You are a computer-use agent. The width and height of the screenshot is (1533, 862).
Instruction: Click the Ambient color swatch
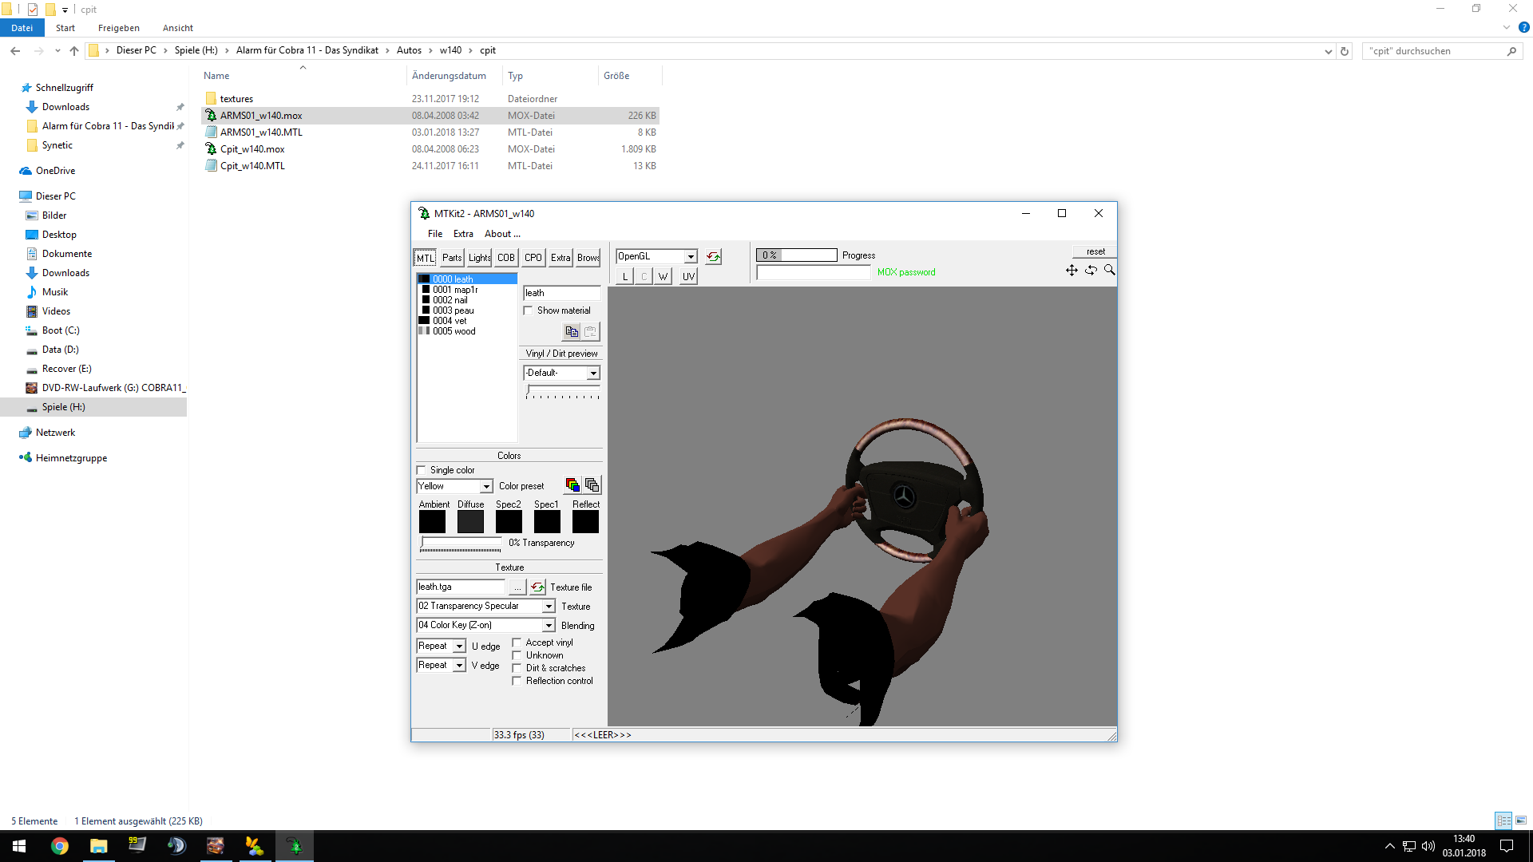[x=432, y=522]
